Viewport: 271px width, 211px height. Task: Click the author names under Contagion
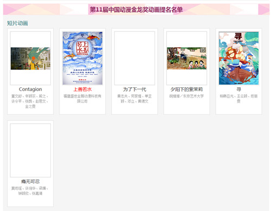click(x=30, y=101)
